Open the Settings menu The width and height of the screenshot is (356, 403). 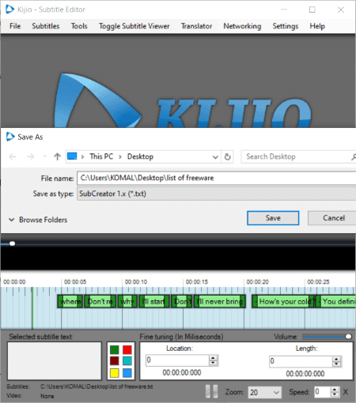[x=286, y=26]
